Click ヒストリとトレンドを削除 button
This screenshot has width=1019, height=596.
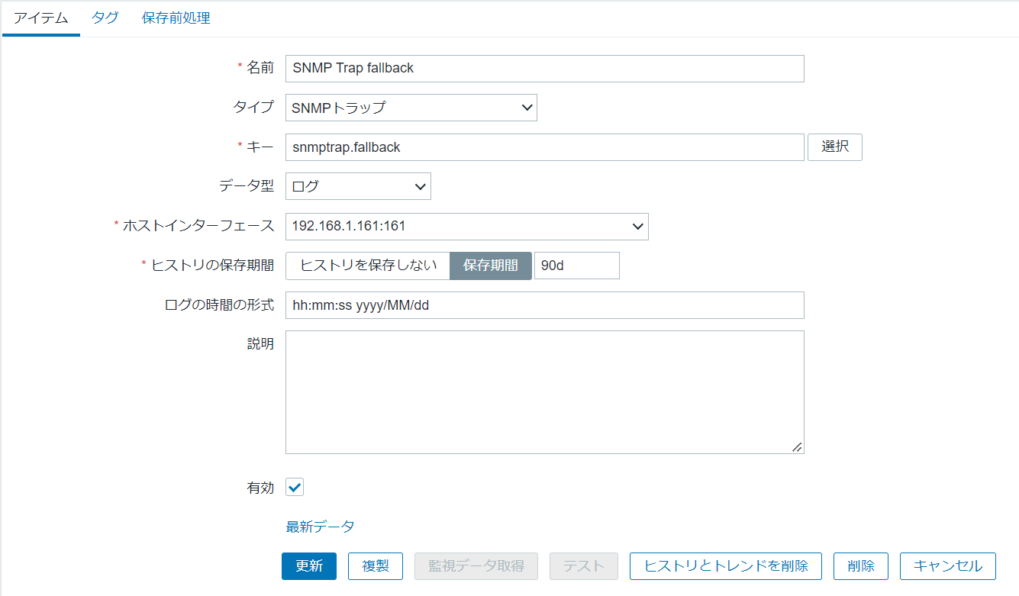coord(726,565)
